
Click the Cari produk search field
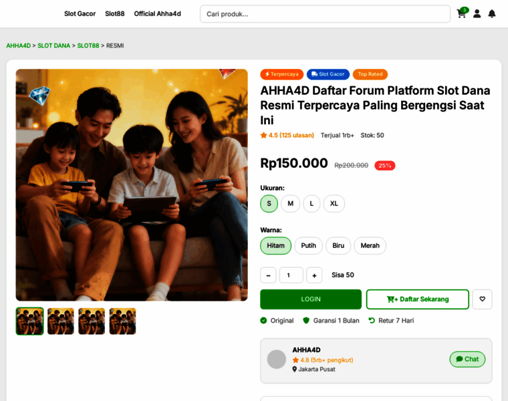coord(325,13)
